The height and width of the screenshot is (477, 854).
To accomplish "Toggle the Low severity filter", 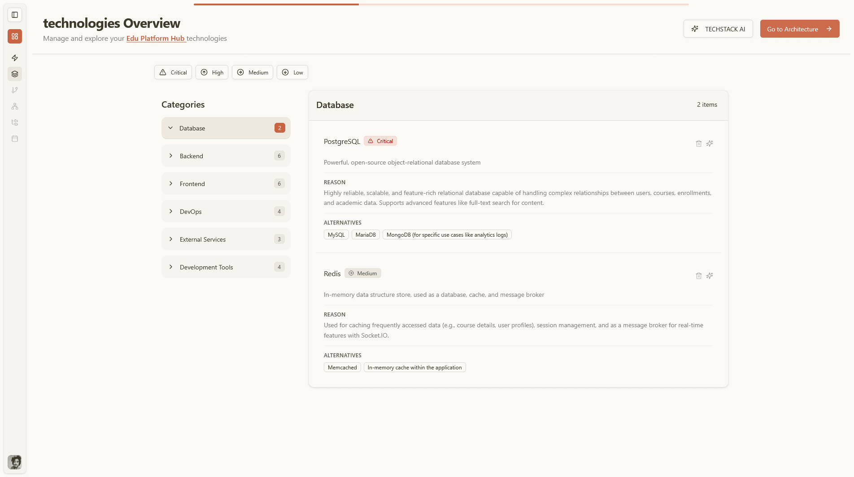I will (x=292, y=72).
